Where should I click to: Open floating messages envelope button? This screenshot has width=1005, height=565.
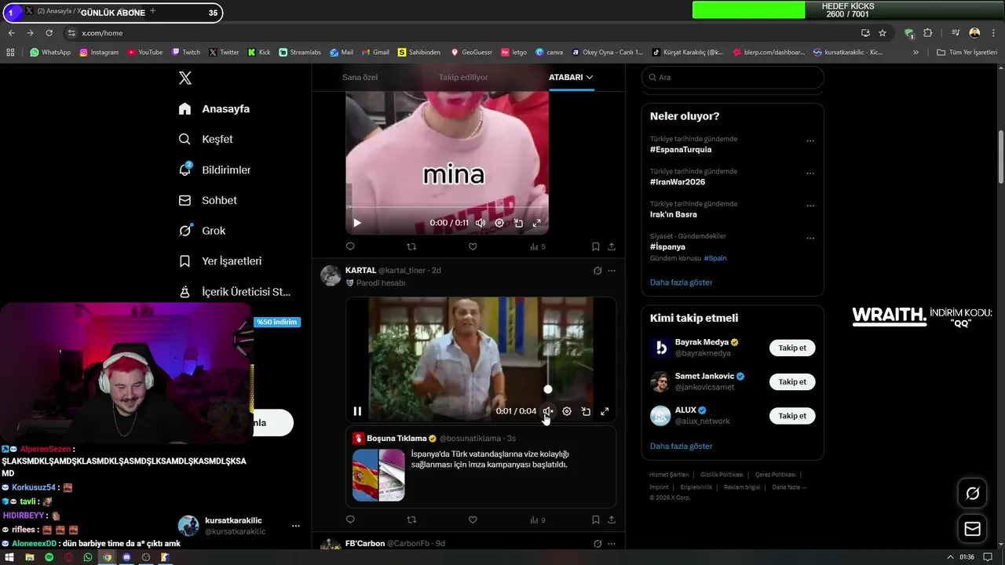click(x=972, y=529)
